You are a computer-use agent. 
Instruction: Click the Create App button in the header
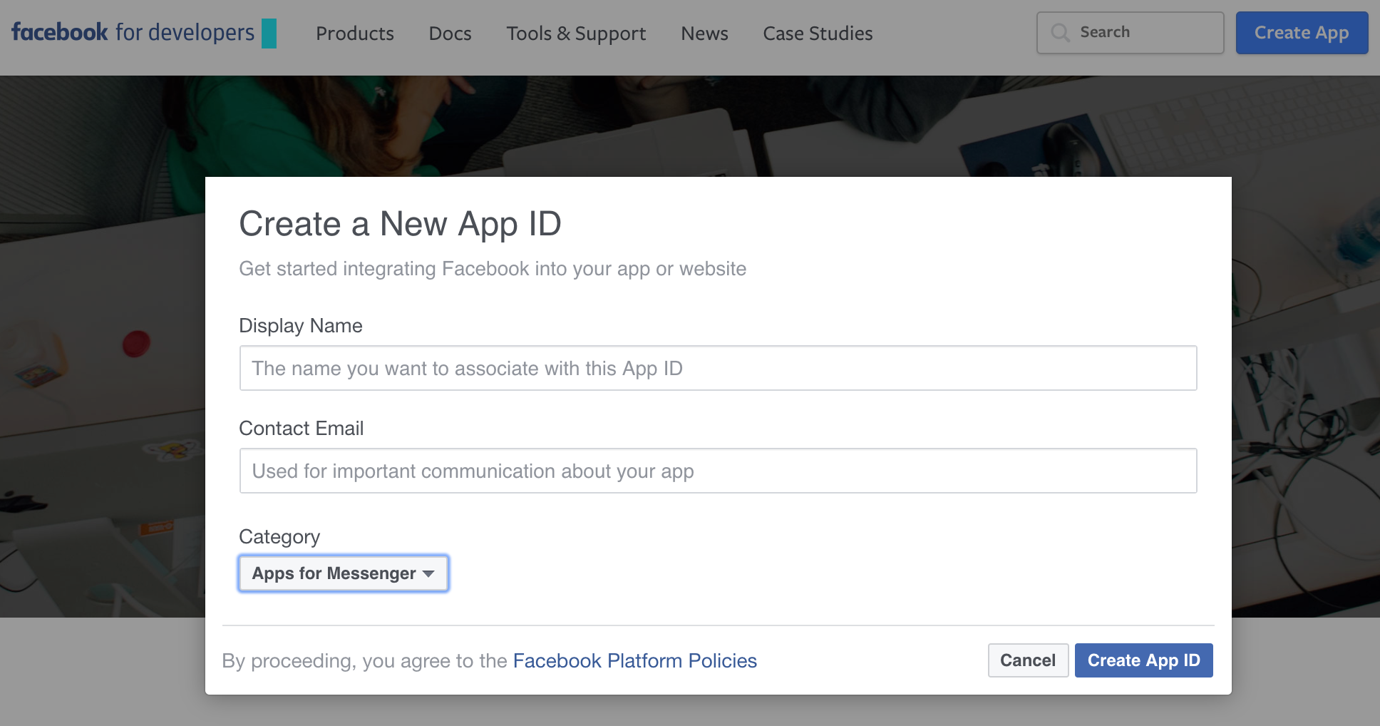(x=1302, y=33)
